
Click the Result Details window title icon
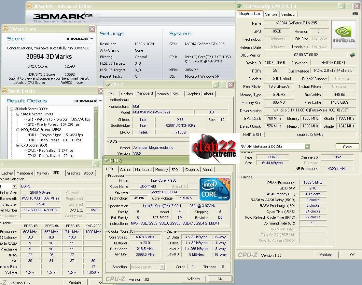5,91
